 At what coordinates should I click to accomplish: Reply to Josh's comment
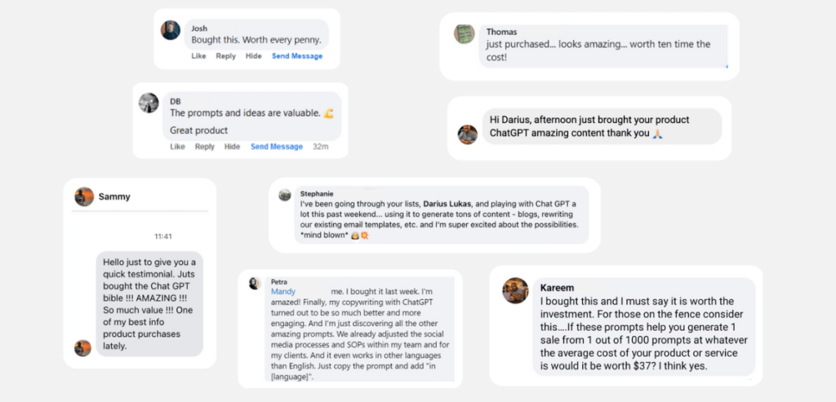click(225, 56)
